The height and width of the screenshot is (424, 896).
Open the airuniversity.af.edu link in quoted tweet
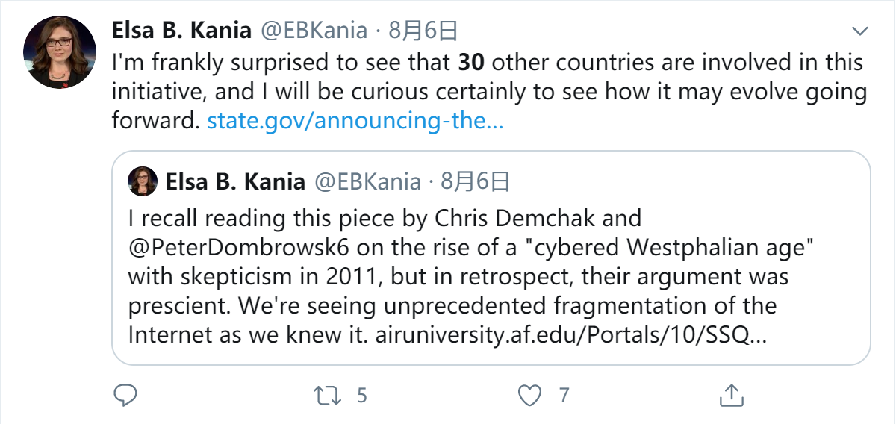pyautogui.click(x=570, y=334)
